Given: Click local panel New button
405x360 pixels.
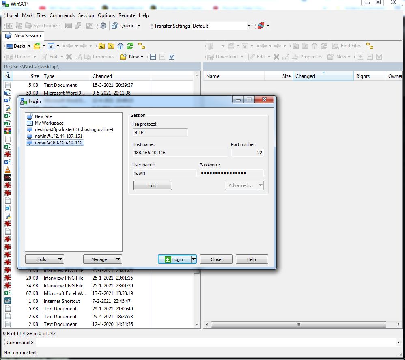Looking at the screenshot, I should (130, 57).
